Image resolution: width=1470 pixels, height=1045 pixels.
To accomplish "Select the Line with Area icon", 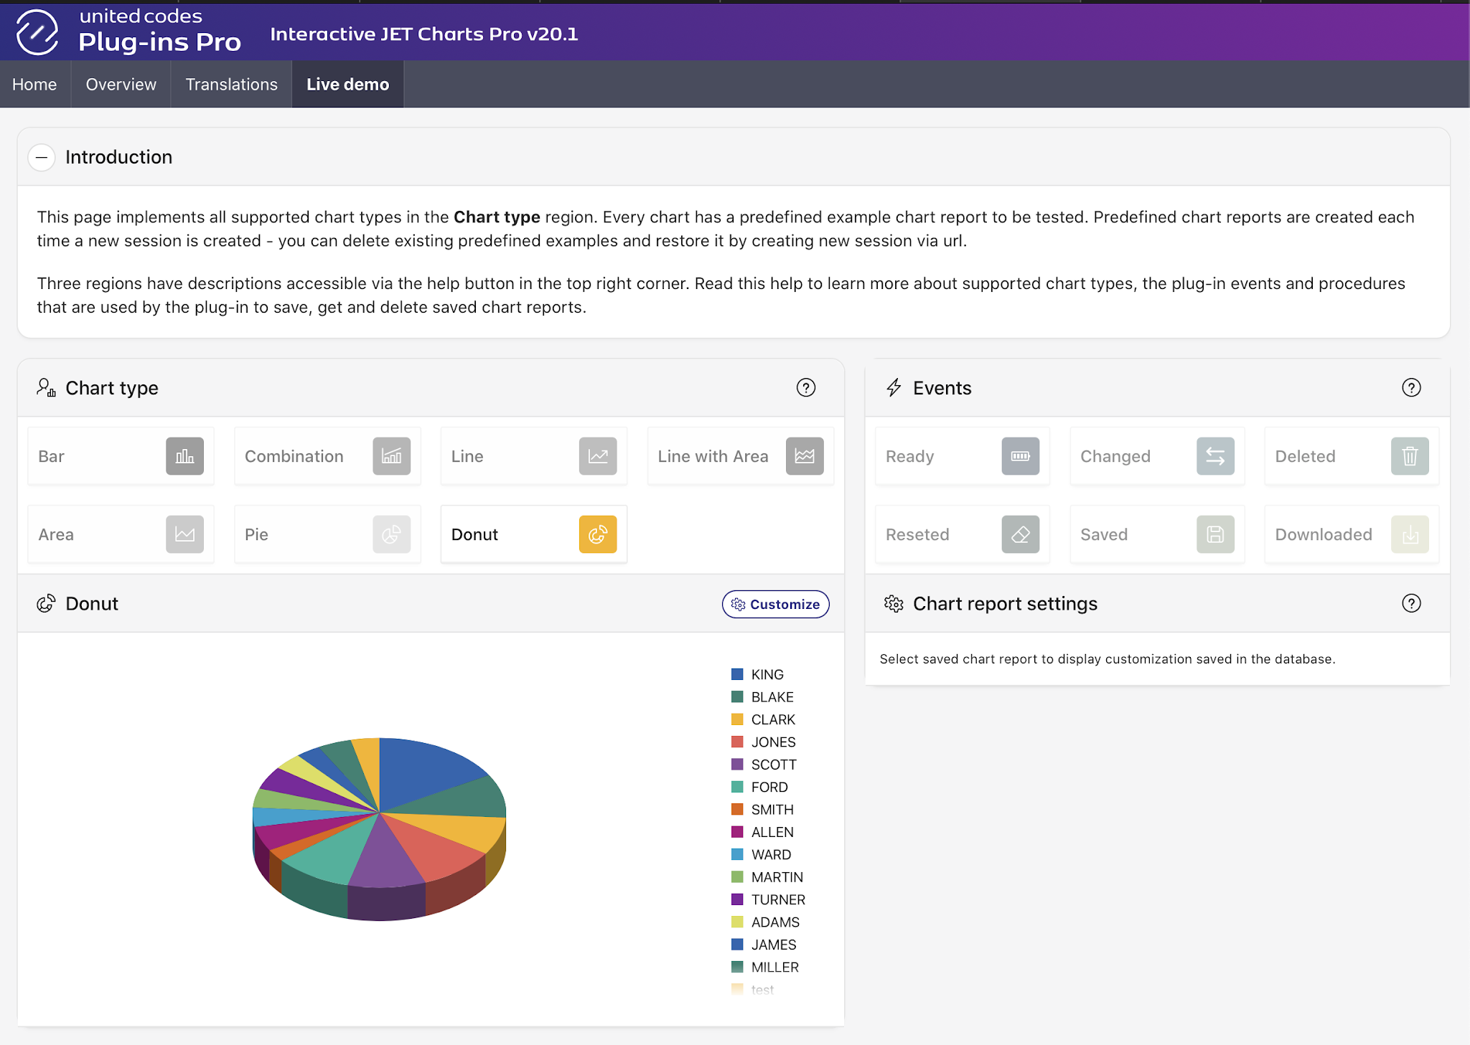I will click(x=804, y=456).
